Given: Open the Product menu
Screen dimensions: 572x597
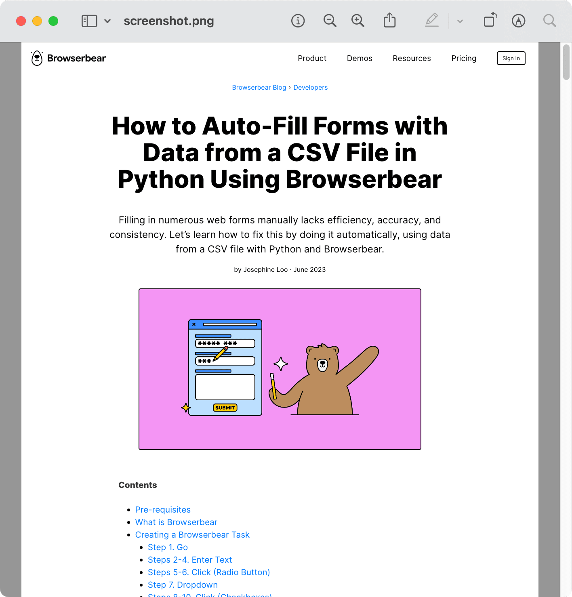Looking at the screenshot, I should [x=312, y=58].
